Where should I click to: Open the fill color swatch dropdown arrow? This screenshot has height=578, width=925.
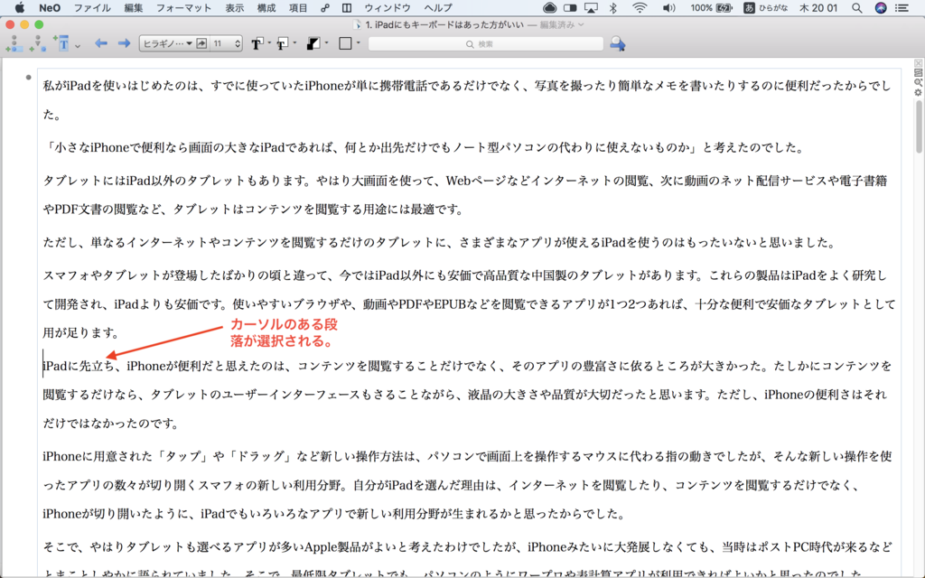[326, 43]
